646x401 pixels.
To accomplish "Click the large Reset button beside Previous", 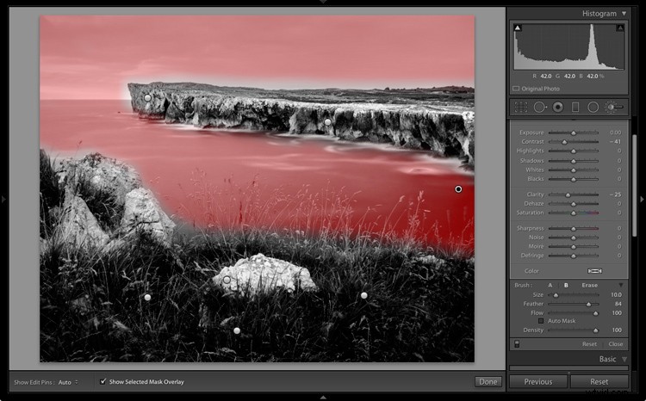I will click(599, 382).
